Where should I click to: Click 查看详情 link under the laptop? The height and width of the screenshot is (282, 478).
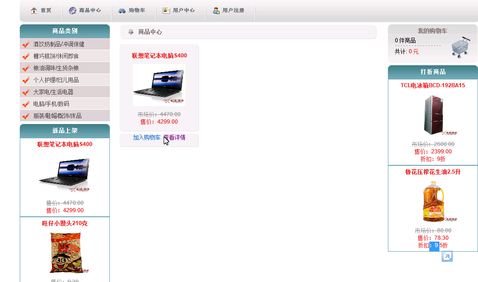174,138
